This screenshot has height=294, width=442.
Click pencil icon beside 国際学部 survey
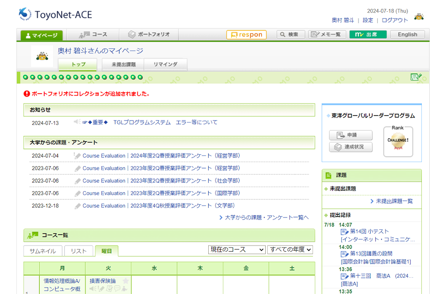[x=78, y=193]
